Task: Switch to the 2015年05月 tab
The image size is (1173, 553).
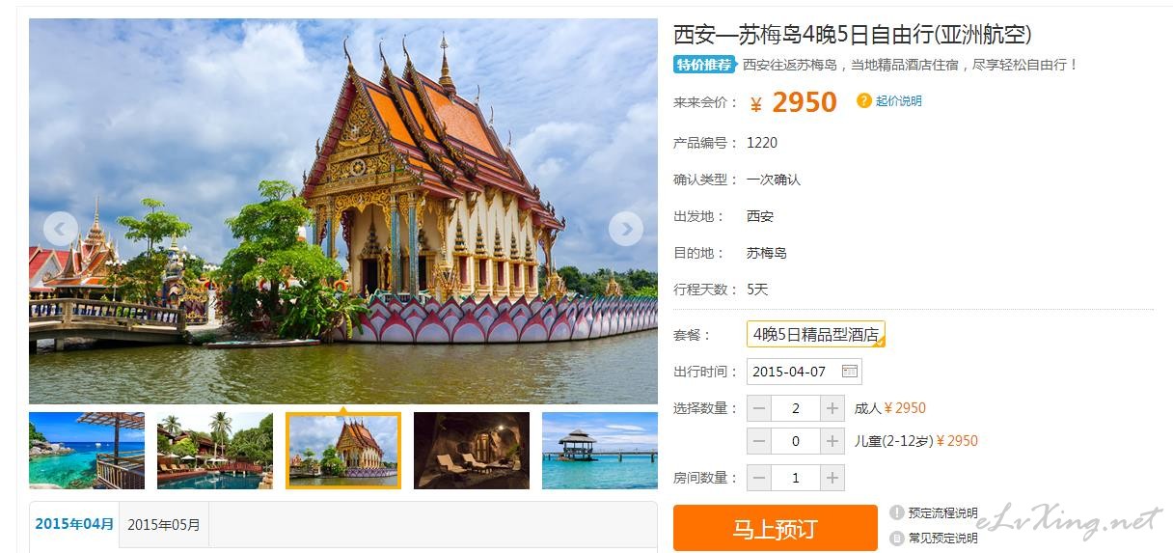Action: (164, 524)
